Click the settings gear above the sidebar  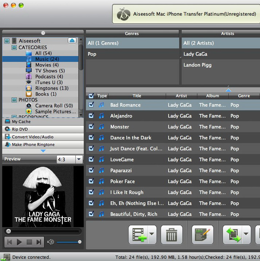(x=43, y=33)
